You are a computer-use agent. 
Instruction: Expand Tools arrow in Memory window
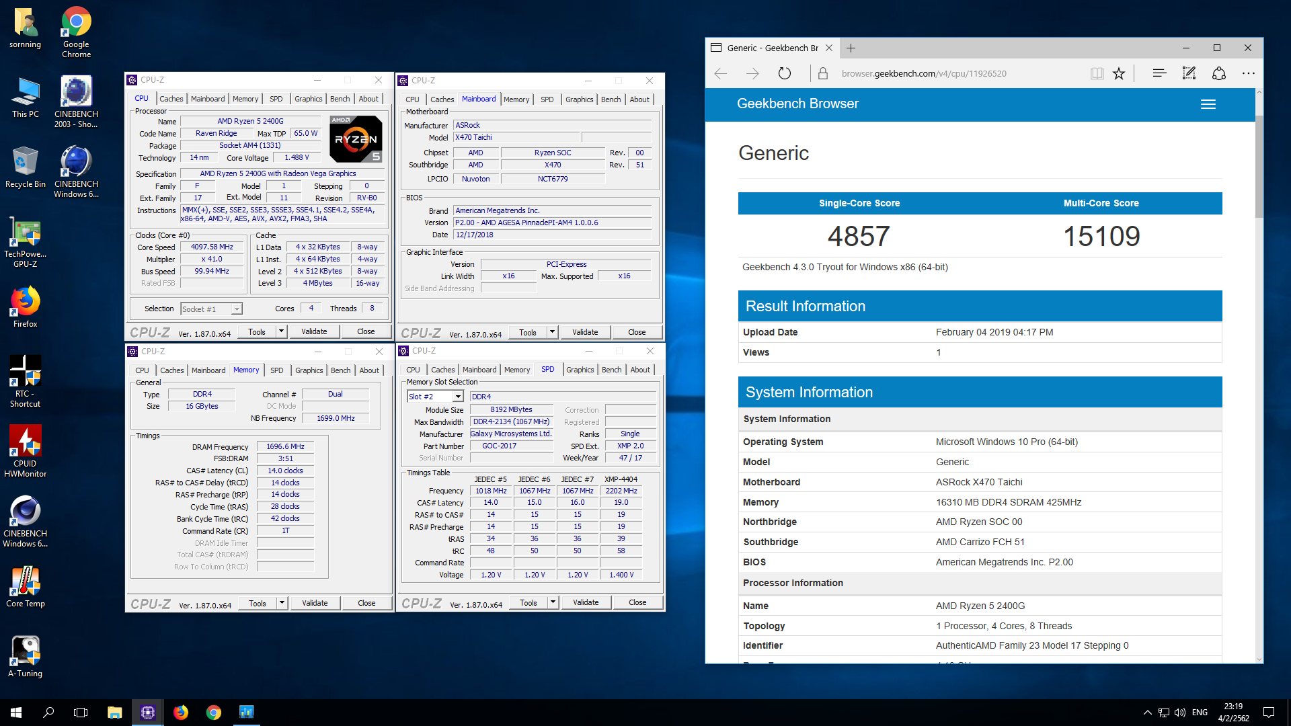[x=282, y=603]
